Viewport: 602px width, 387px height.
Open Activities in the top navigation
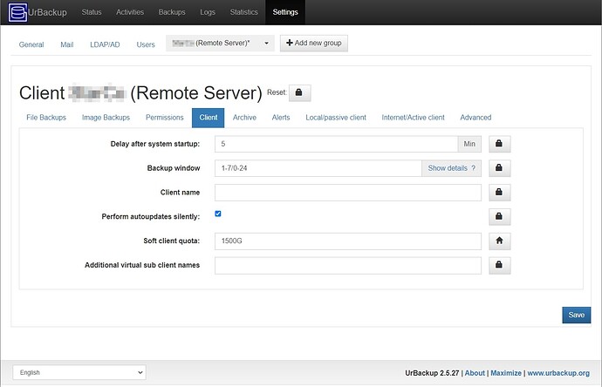130,12
